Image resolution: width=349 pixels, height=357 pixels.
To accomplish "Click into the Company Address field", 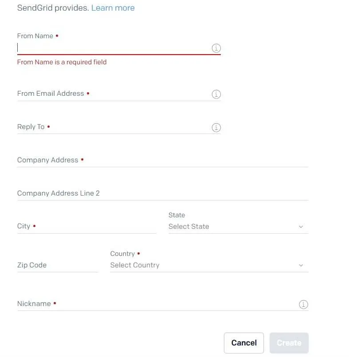I will [x=163, y=160].
